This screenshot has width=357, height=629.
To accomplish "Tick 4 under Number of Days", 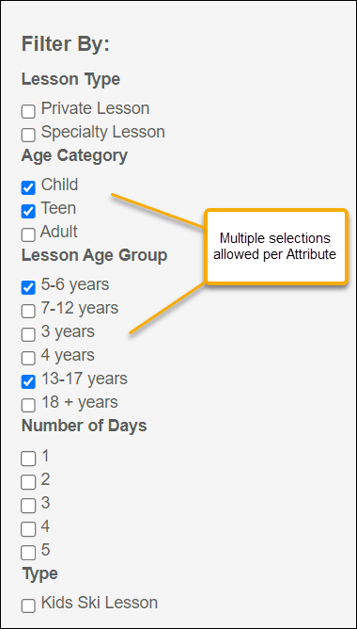I will tap(28, 529).
